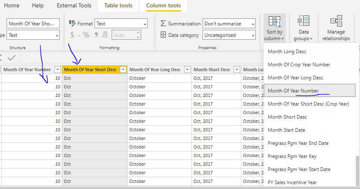Screen dimensions: 360x189
Task: Click the column name input field
Action: (33, 23)
